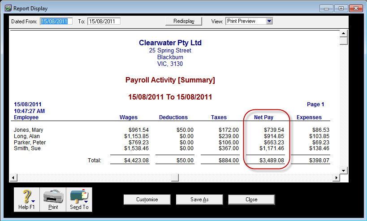Click Smith, Sue expenses $138.46

(319, 148)
